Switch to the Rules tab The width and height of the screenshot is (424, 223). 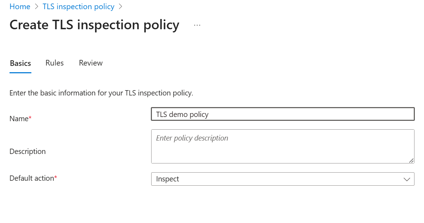tap(55, 63)
